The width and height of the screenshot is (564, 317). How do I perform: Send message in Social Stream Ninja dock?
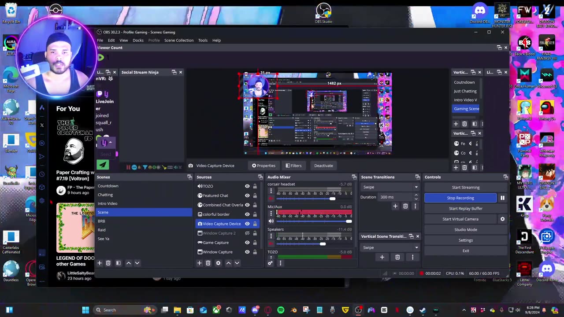103,165
